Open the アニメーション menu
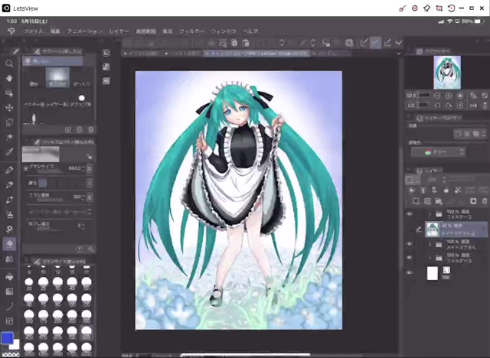 (x=85, y=31)
